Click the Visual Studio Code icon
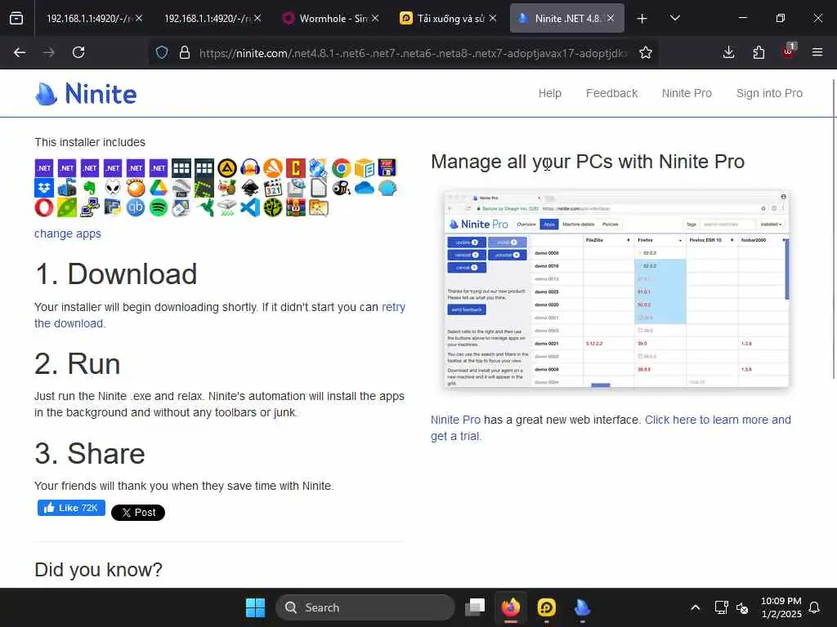 [x=250, y=208]
